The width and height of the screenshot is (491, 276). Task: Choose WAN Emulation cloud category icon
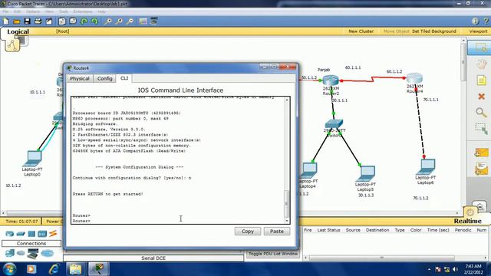coord(21,253)
